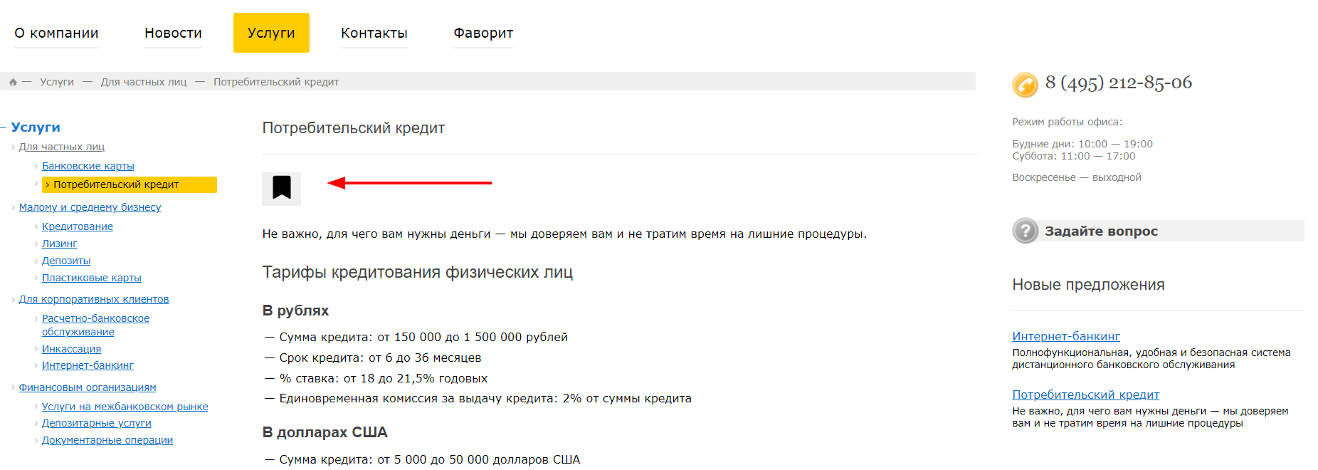The image size is (1318, 470).
Task: Select the Фаворит menu item
Action: (483, 33)
